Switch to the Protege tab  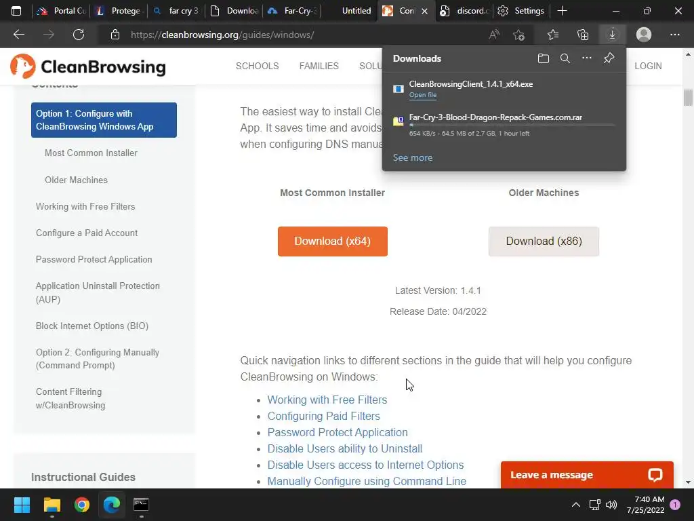pos(119,11)
